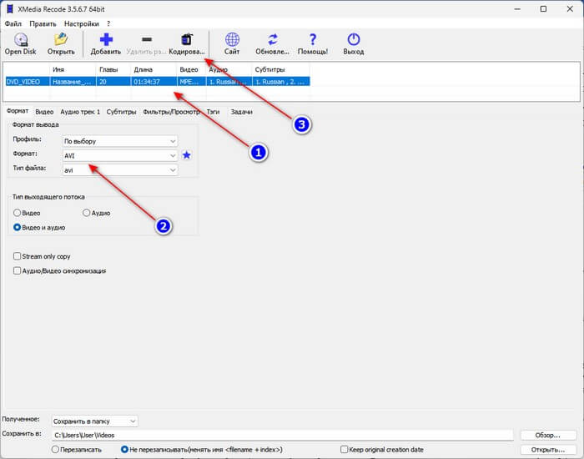Switch to the Субтитры tab
The image size is (584, 459).
121,111
